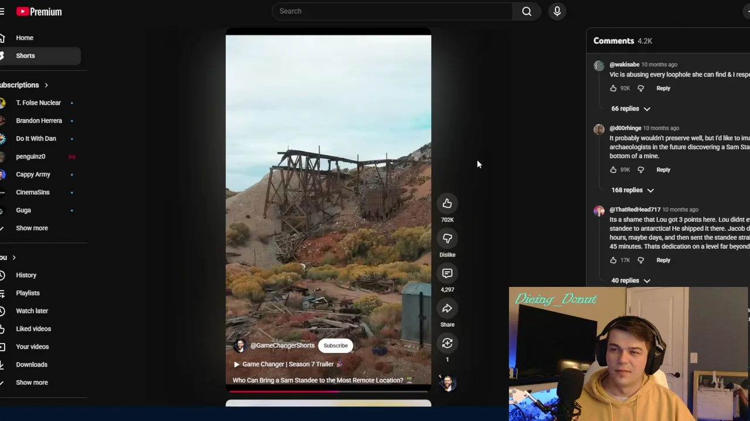Open the Brandon Herrera channel
750x421 pixels.
tap(39, 121)
